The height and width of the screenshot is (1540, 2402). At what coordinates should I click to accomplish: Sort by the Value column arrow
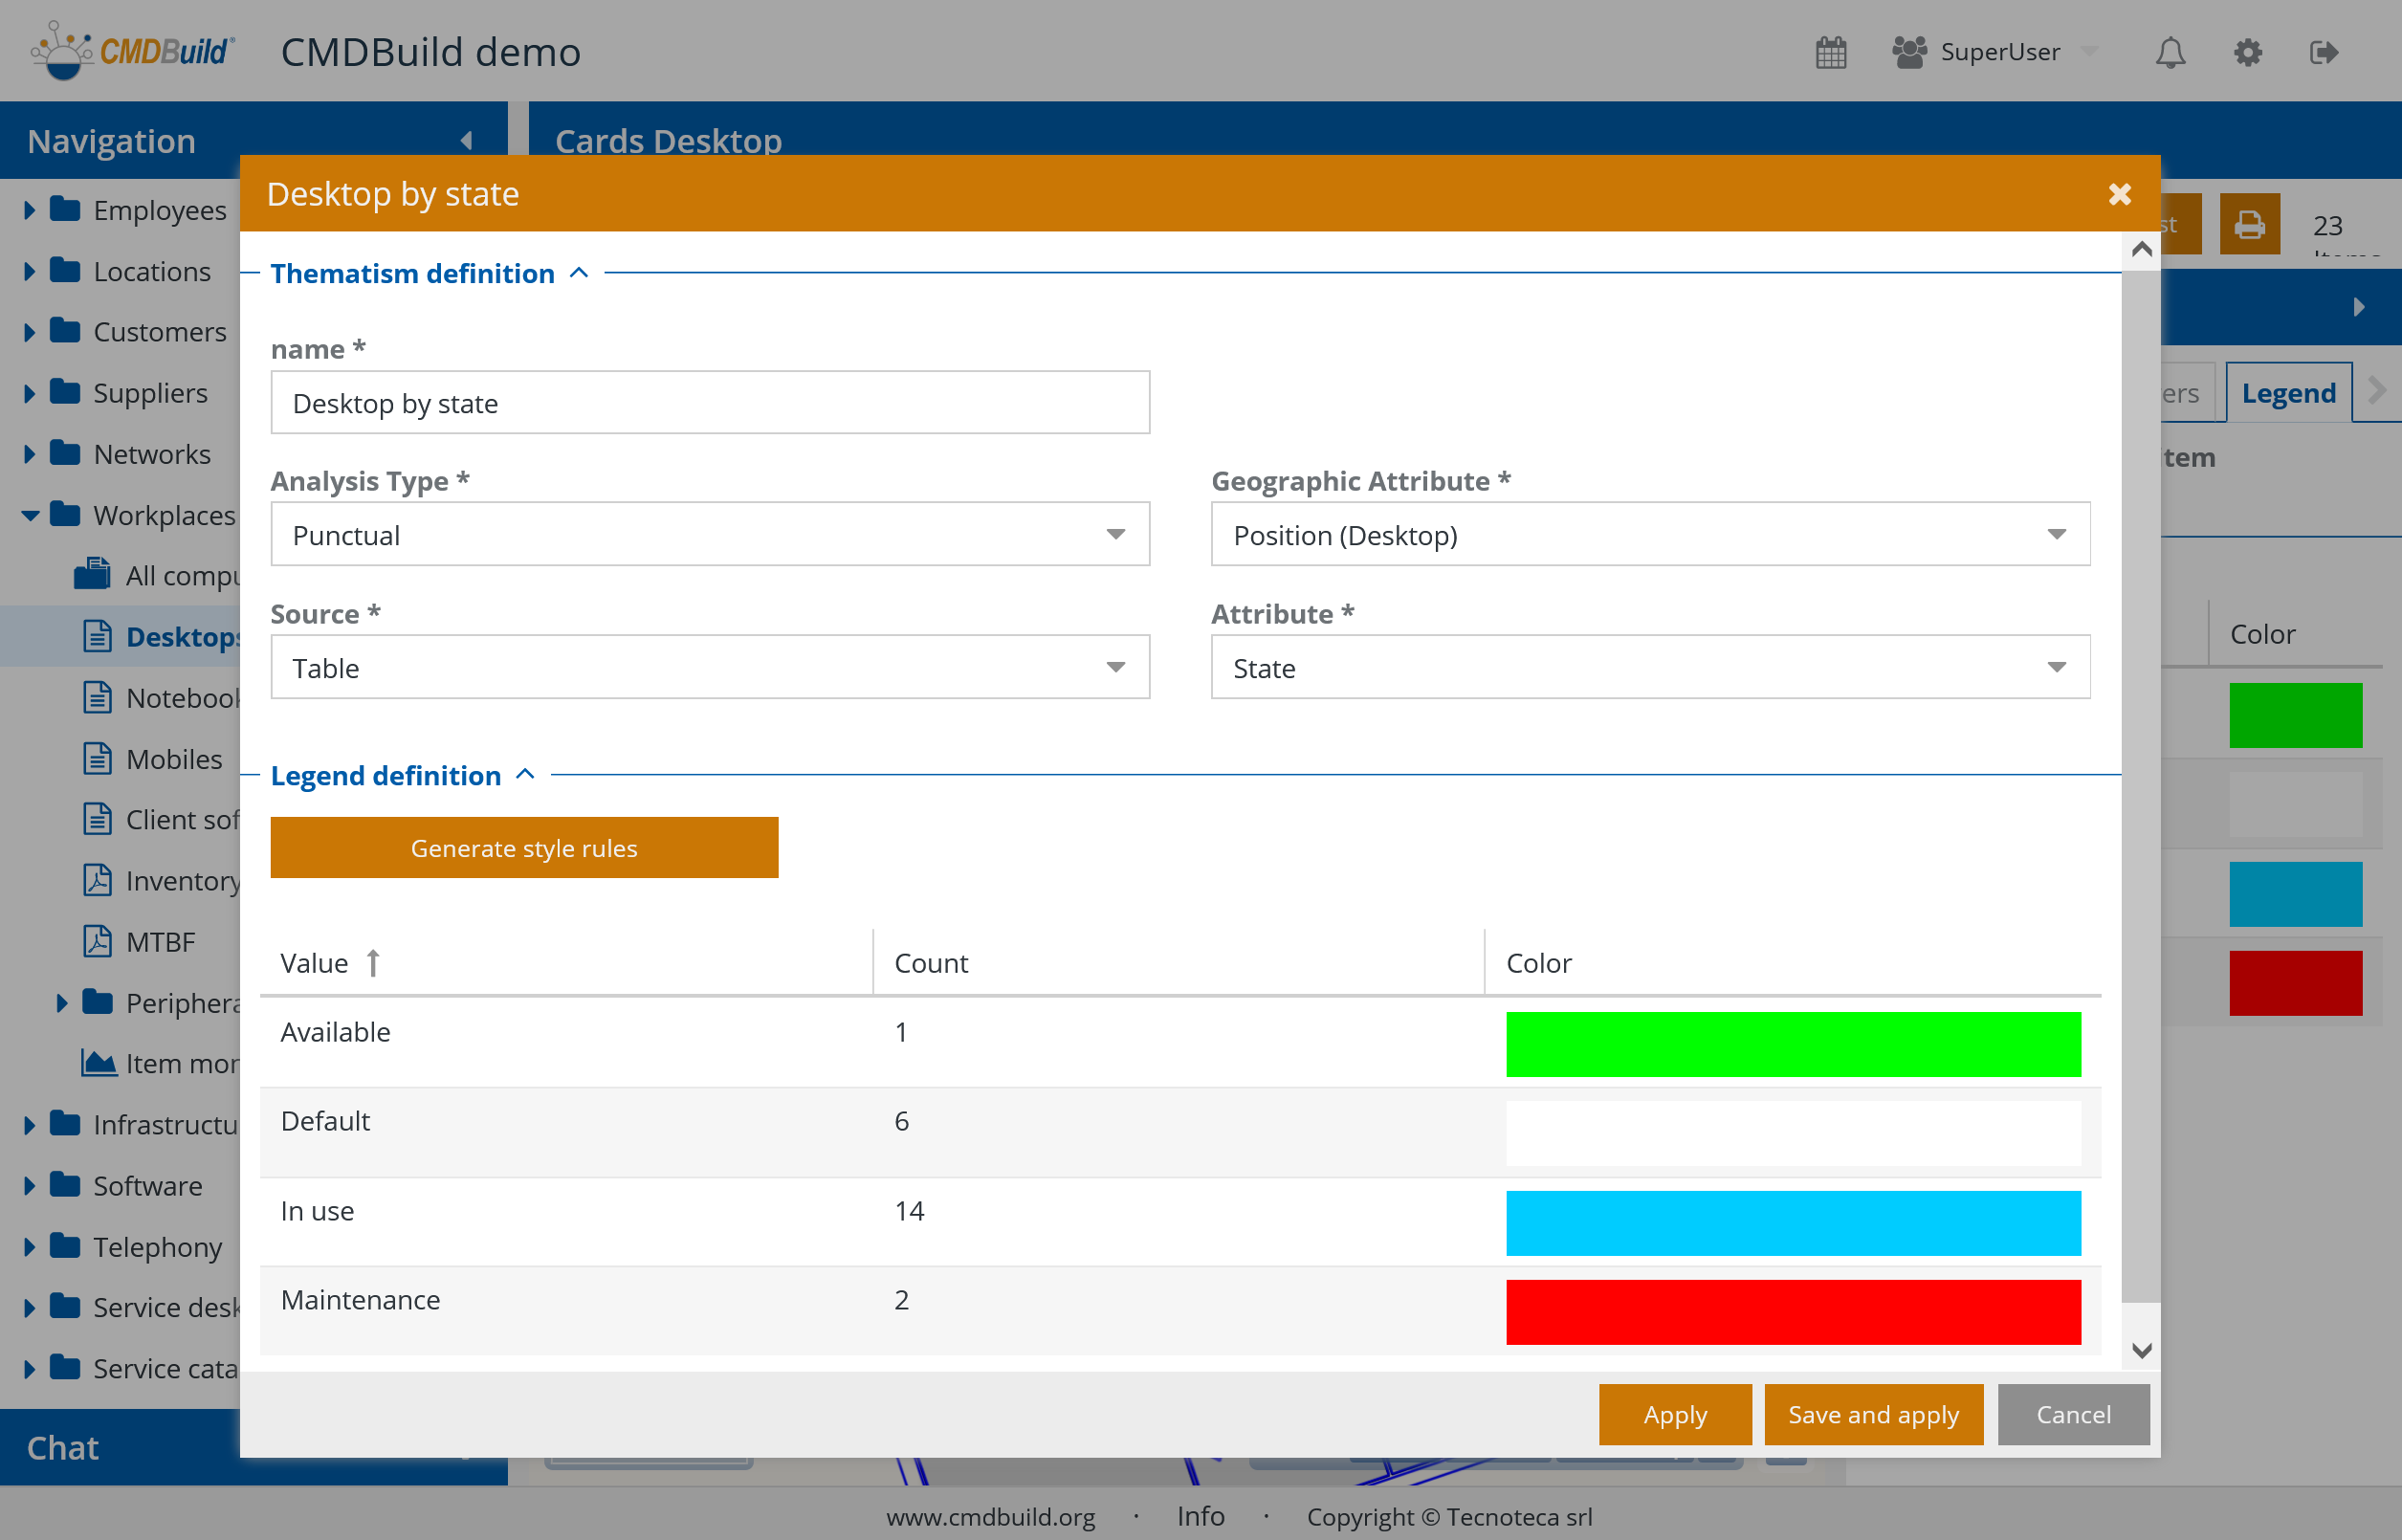tap(373, 963)
